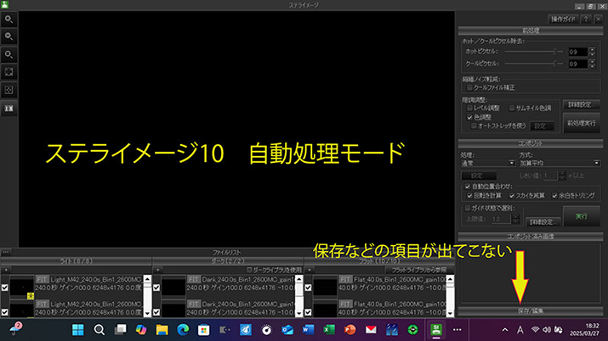Adjust the クールピクセル slider
The width and height of the screenshot is (608, 341).
pos(534,64)
